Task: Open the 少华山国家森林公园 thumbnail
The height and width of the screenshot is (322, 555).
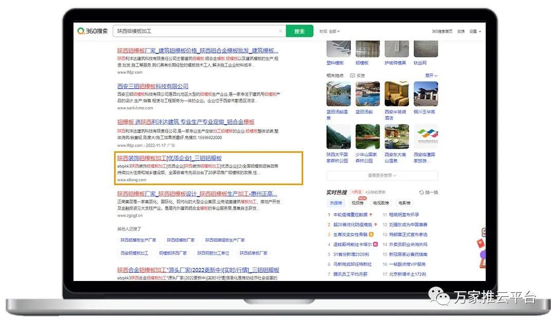Action: tap(367, 136)
